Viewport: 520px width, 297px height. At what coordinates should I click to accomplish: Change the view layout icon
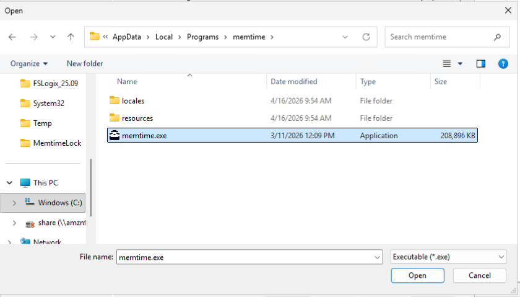[447, 63]
